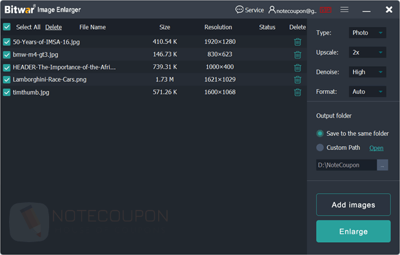Click the size value 410.54 K
Image resolution: width=400 pixels, height=255 pixels.
pos(165,42)
